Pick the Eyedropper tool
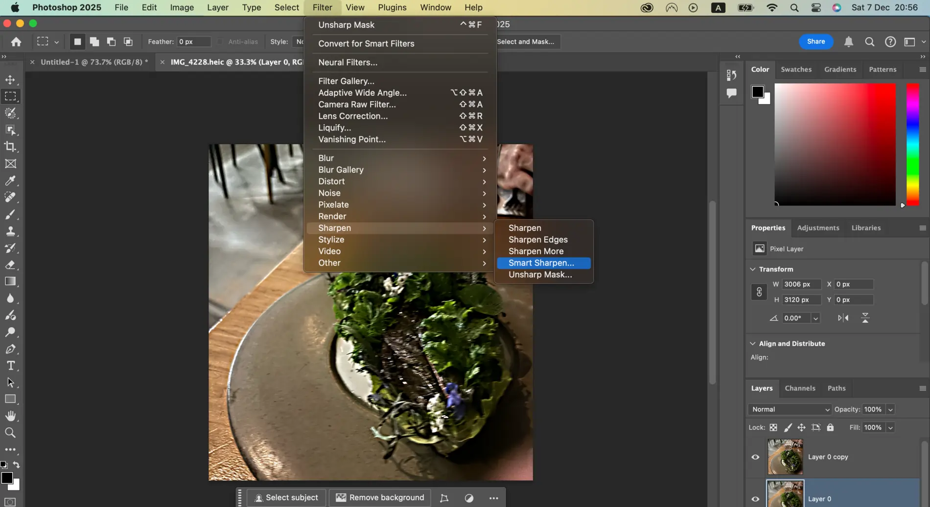Image resolution: width=930 pixels, height=507 pixels. pyautogui.click(x=11, y=181)
